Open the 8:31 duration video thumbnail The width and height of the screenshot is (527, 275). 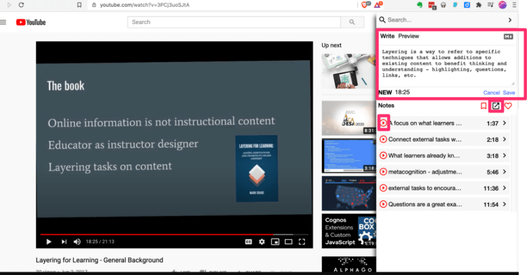click(349, 118)
